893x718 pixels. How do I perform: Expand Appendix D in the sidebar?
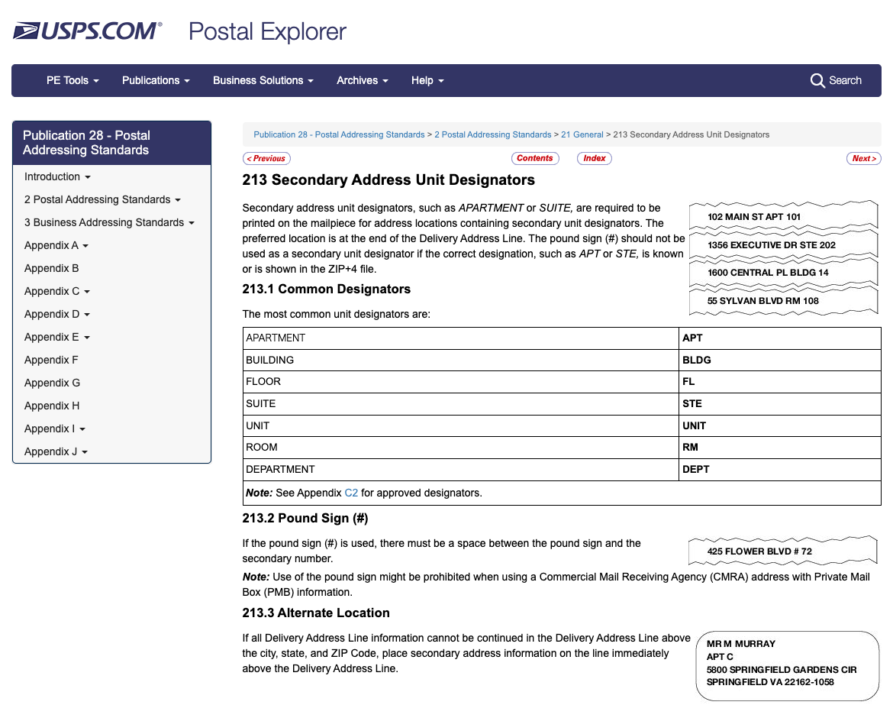pos(57,314)
